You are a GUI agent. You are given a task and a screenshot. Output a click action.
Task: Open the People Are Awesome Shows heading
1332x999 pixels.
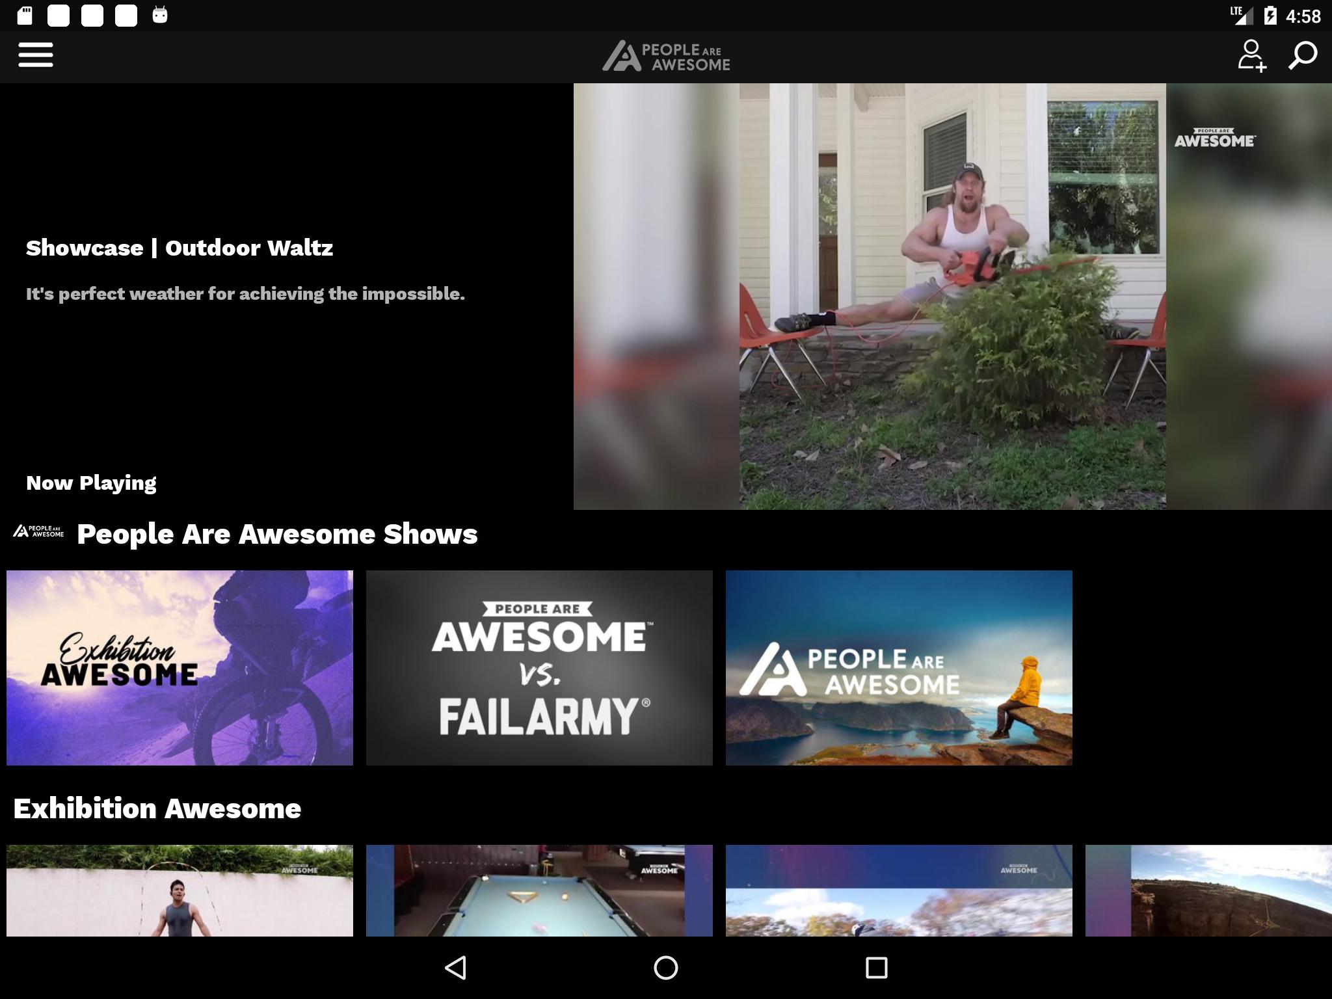[277, 534]
